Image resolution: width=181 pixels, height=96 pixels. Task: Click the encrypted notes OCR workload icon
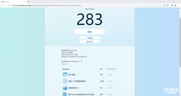[x=65, y=94]
